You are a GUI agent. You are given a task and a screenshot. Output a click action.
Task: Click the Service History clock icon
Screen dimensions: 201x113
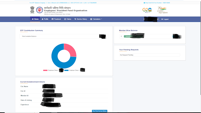pos(75,19)
